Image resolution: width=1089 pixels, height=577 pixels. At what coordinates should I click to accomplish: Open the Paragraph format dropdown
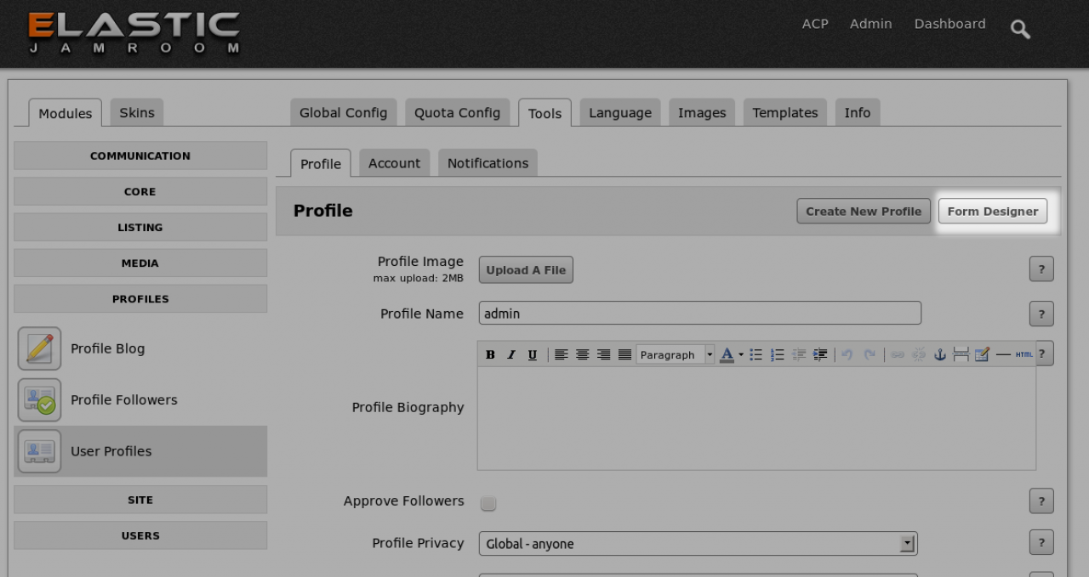(676, 355)
